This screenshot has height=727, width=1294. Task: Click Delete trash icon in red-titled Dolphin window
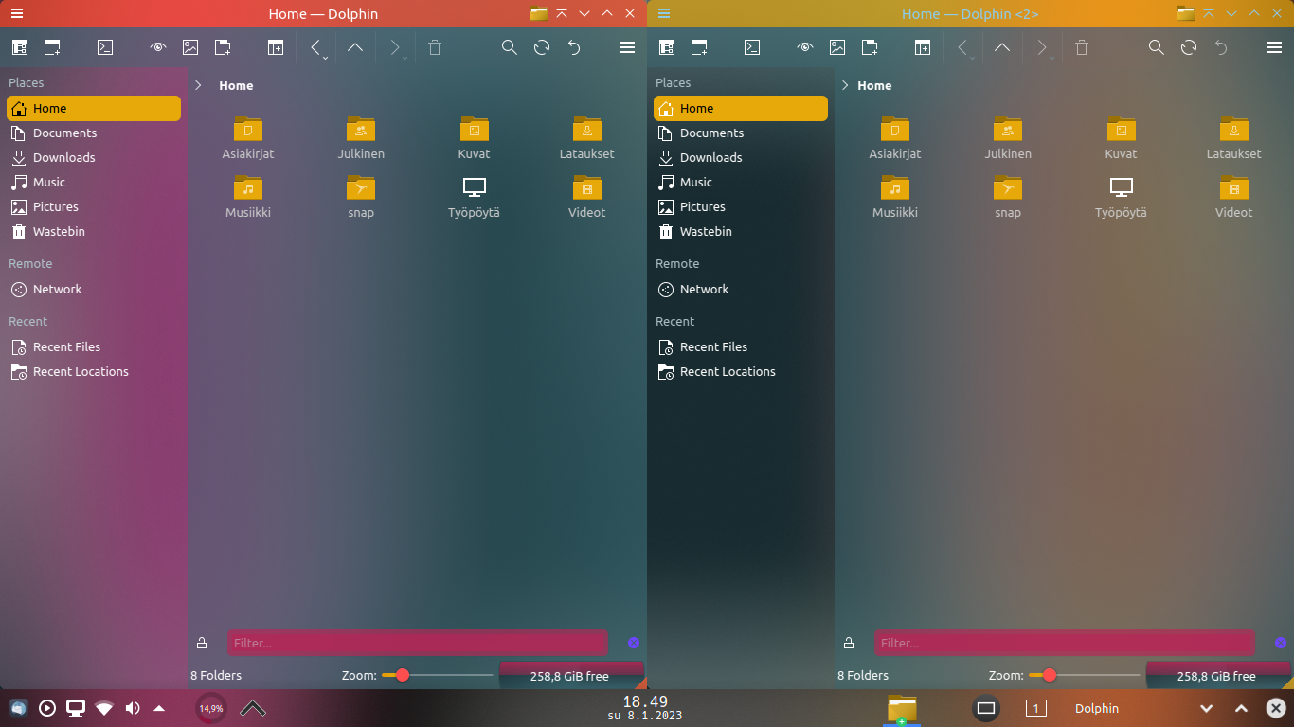coord(435,47)
